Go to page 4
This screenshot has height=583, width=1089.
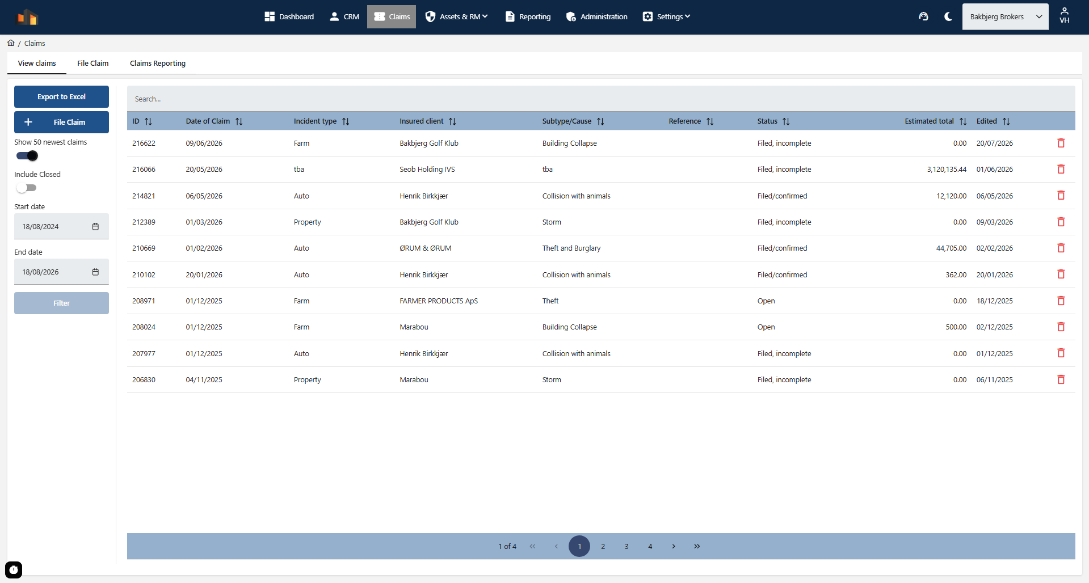[x=650, y=546]
